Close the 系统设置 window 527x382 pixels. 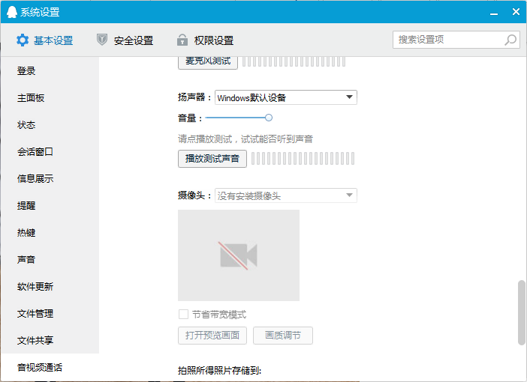click(x=516, y=11)
